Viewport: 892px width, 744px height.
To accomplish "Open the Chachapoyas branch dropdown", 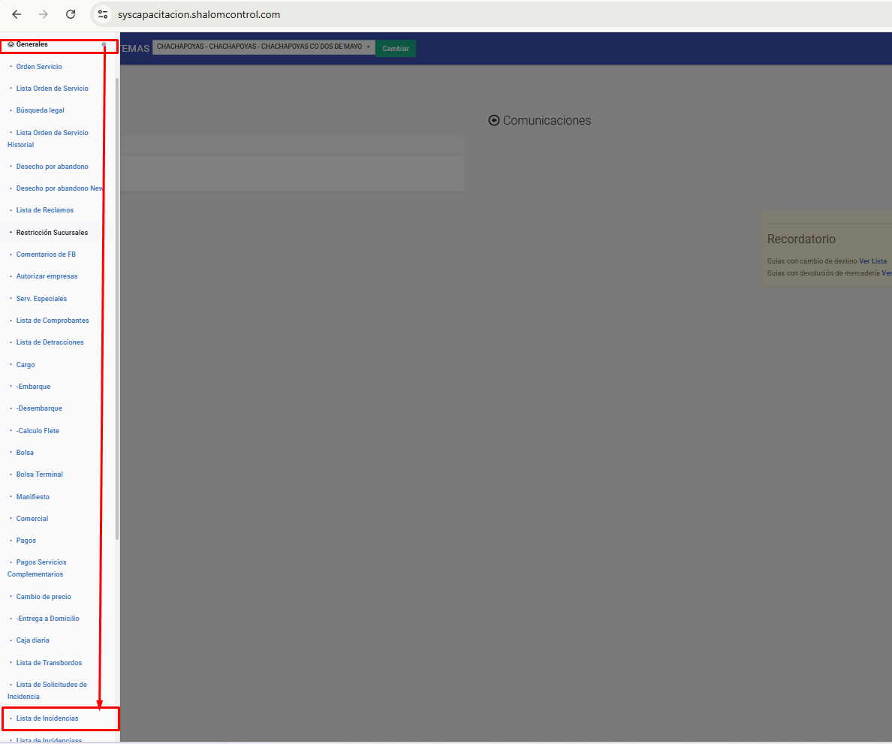I will click(x=263, y=47).
